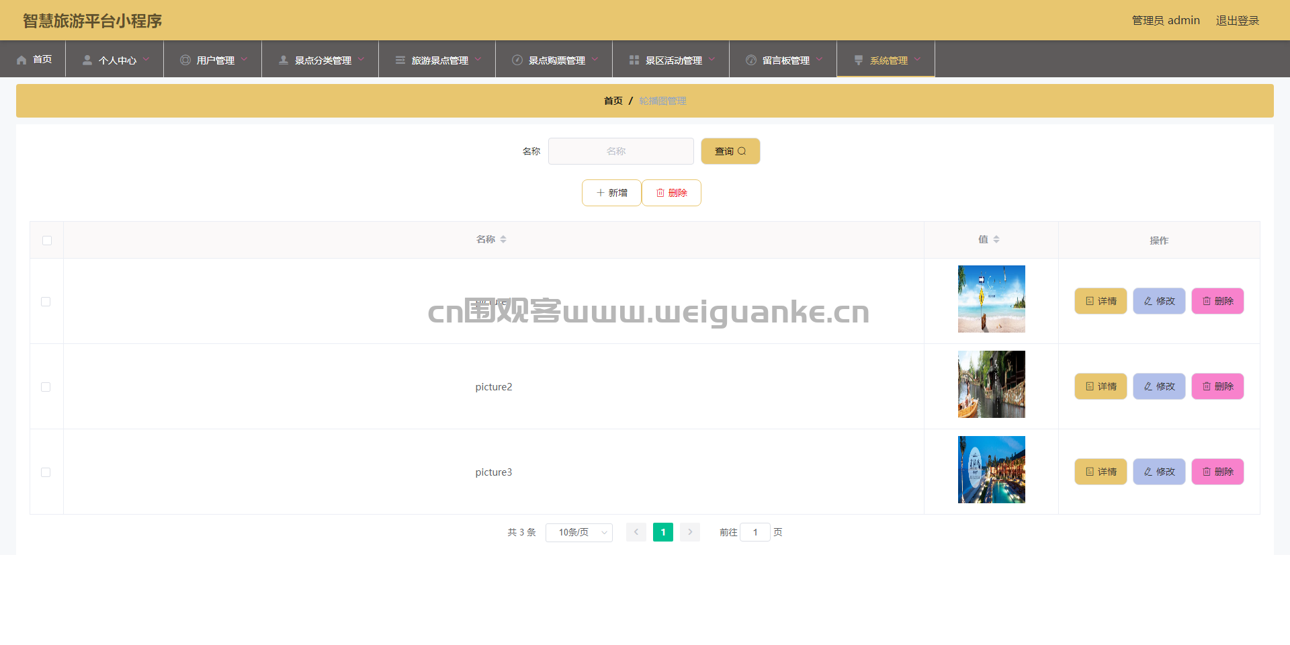Expand the 旅游景点管理 menu chevron
This screenshot has width=1290, height=645.
coord(478,59)
